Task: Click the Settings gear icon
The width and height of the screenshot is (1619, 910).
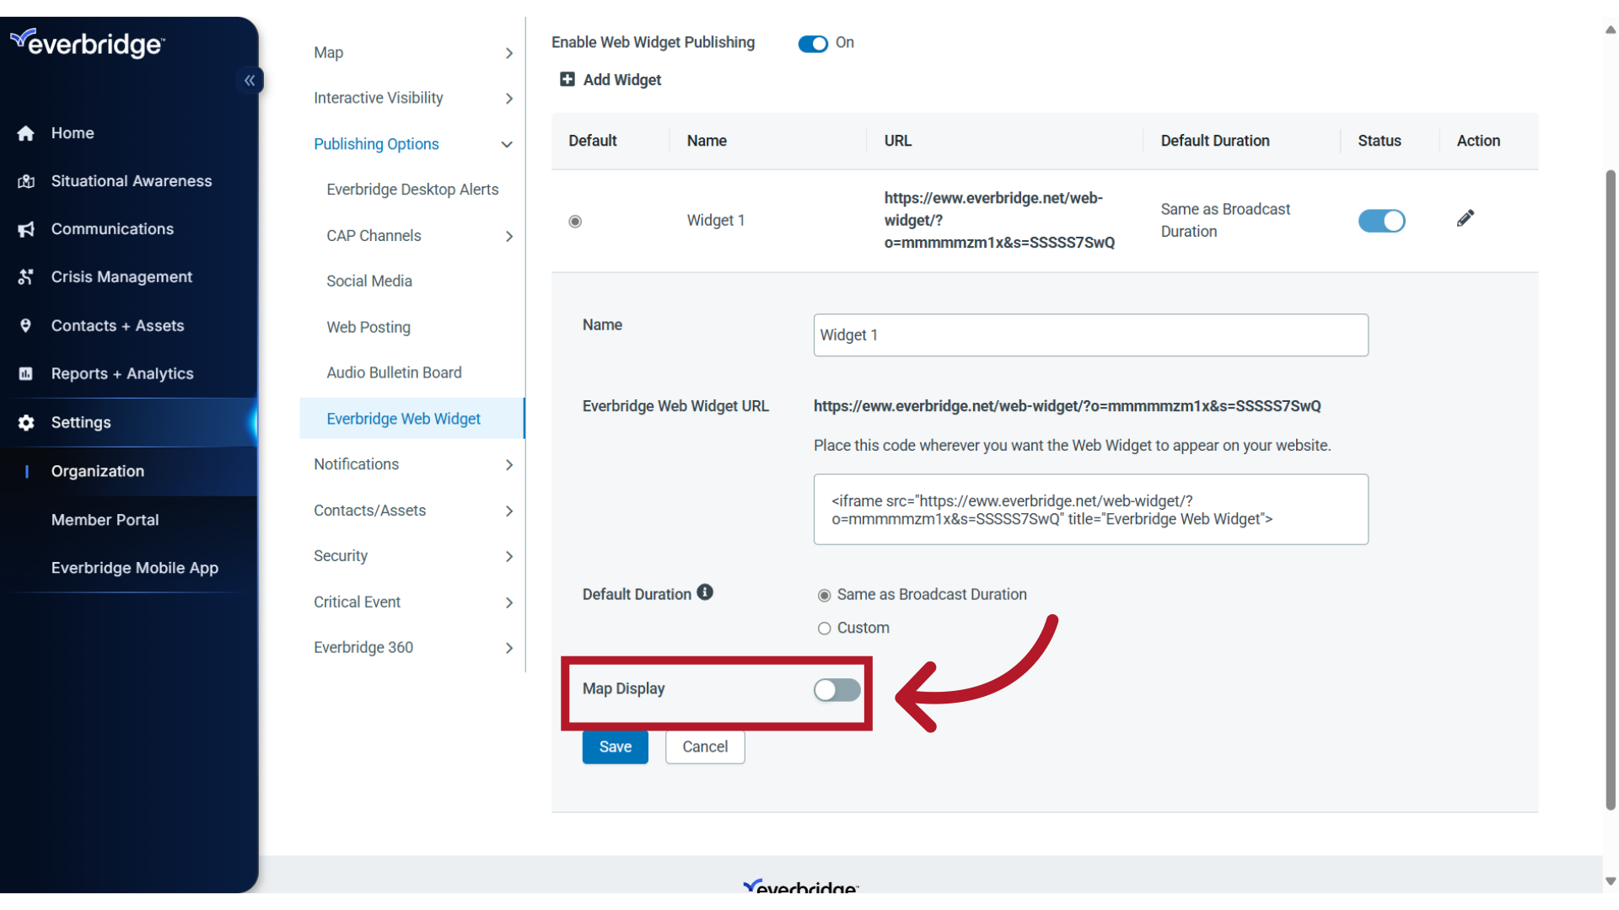Action: tap(26, 422)
